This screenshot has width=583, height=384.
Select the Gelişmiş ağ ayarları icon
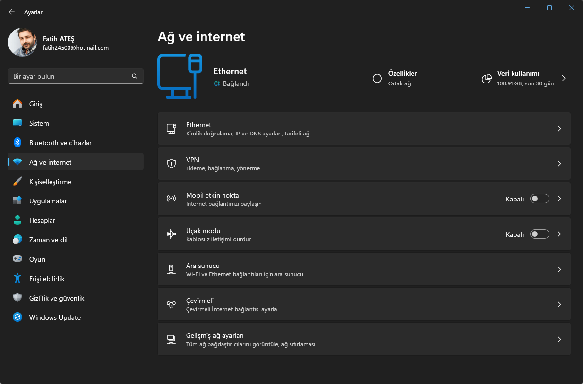pos(171,339)
